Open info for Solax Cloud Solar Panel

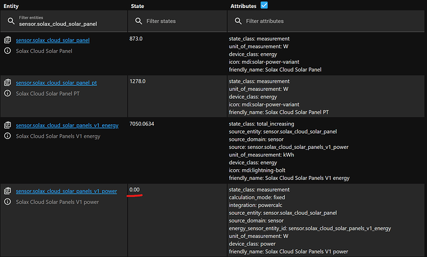coord(7,51)
